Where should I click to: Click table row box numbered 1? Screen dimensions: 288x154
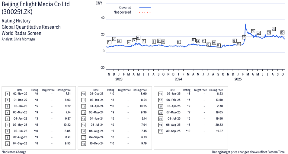[x=7, y=94]
